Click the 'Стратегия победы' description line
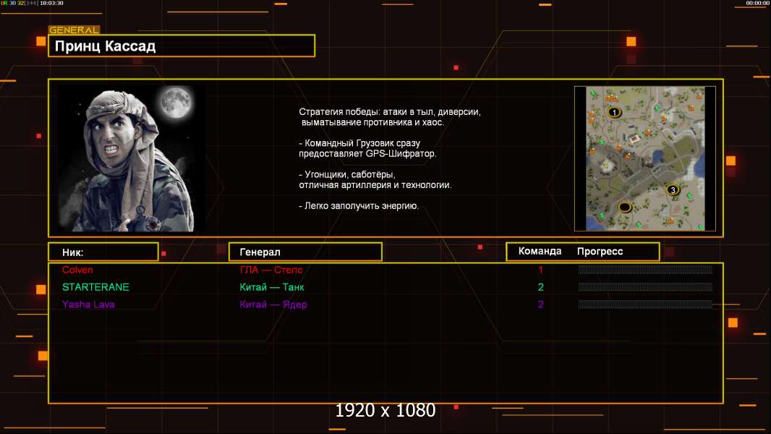Screen dimensions: 771x434 pos(389,112)
